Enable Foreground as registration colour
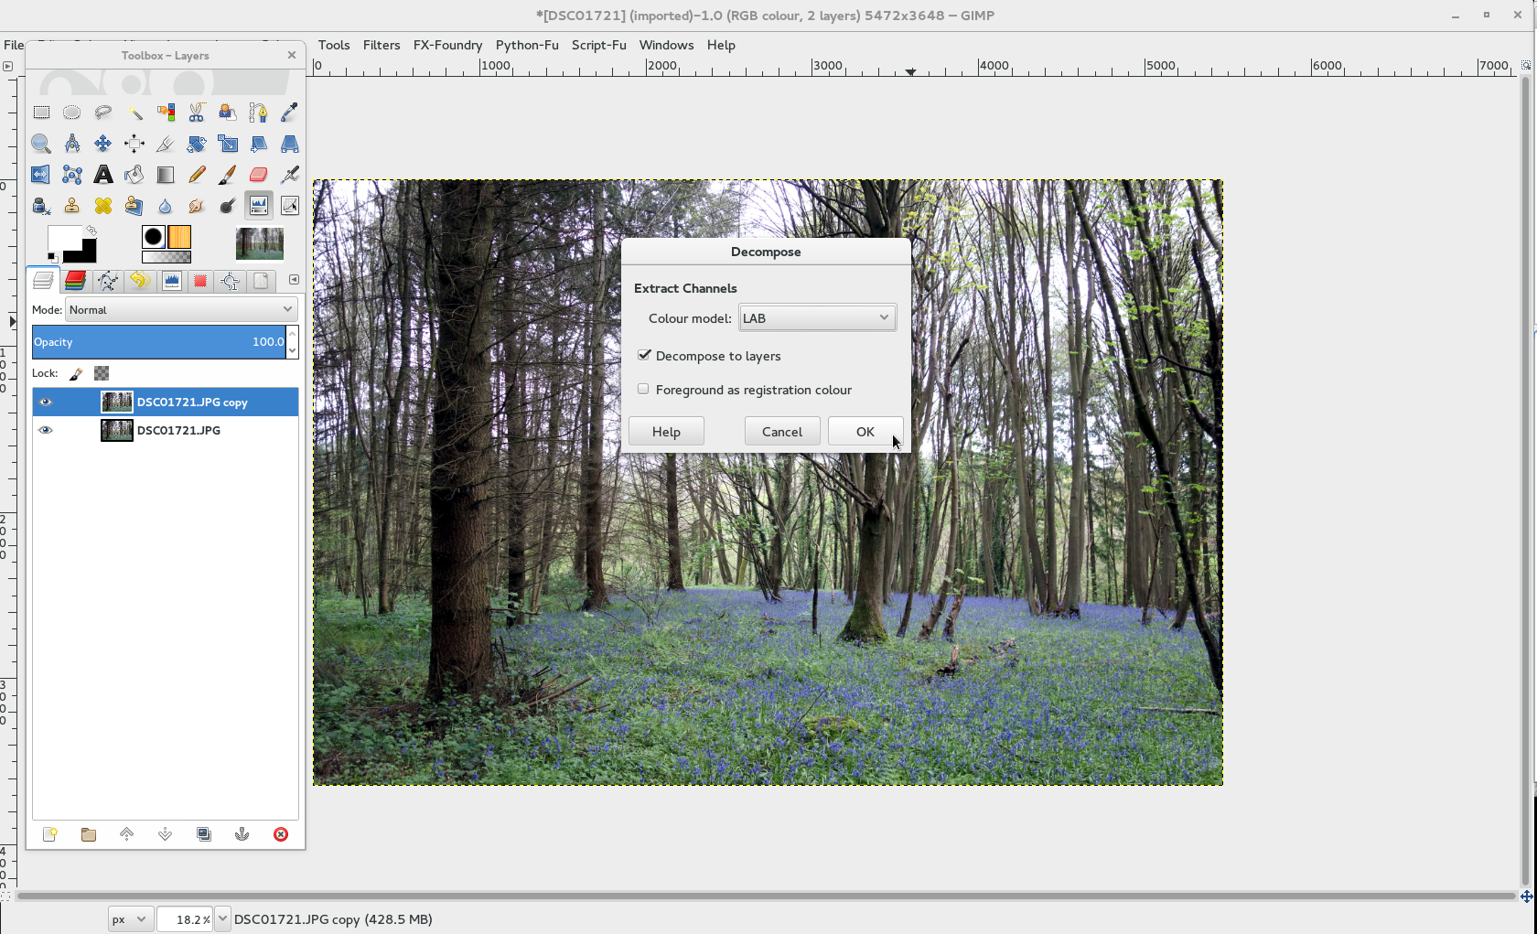 tap(643, 389)
